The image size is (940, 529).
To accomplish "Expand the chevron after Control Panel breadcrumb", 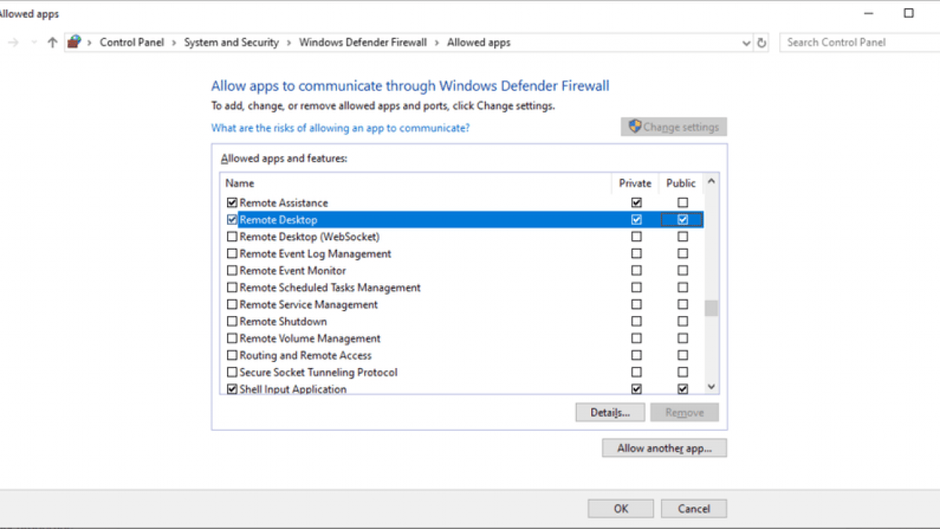I will [x=175, y=43].
